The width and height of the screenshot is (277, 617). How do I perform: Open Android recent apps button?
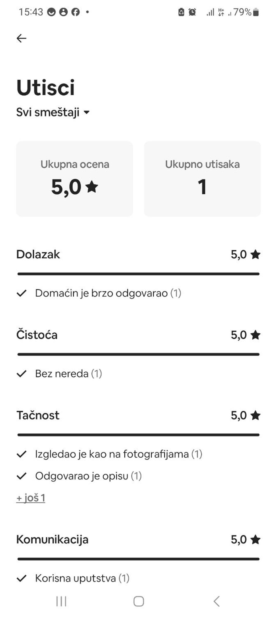61,601
